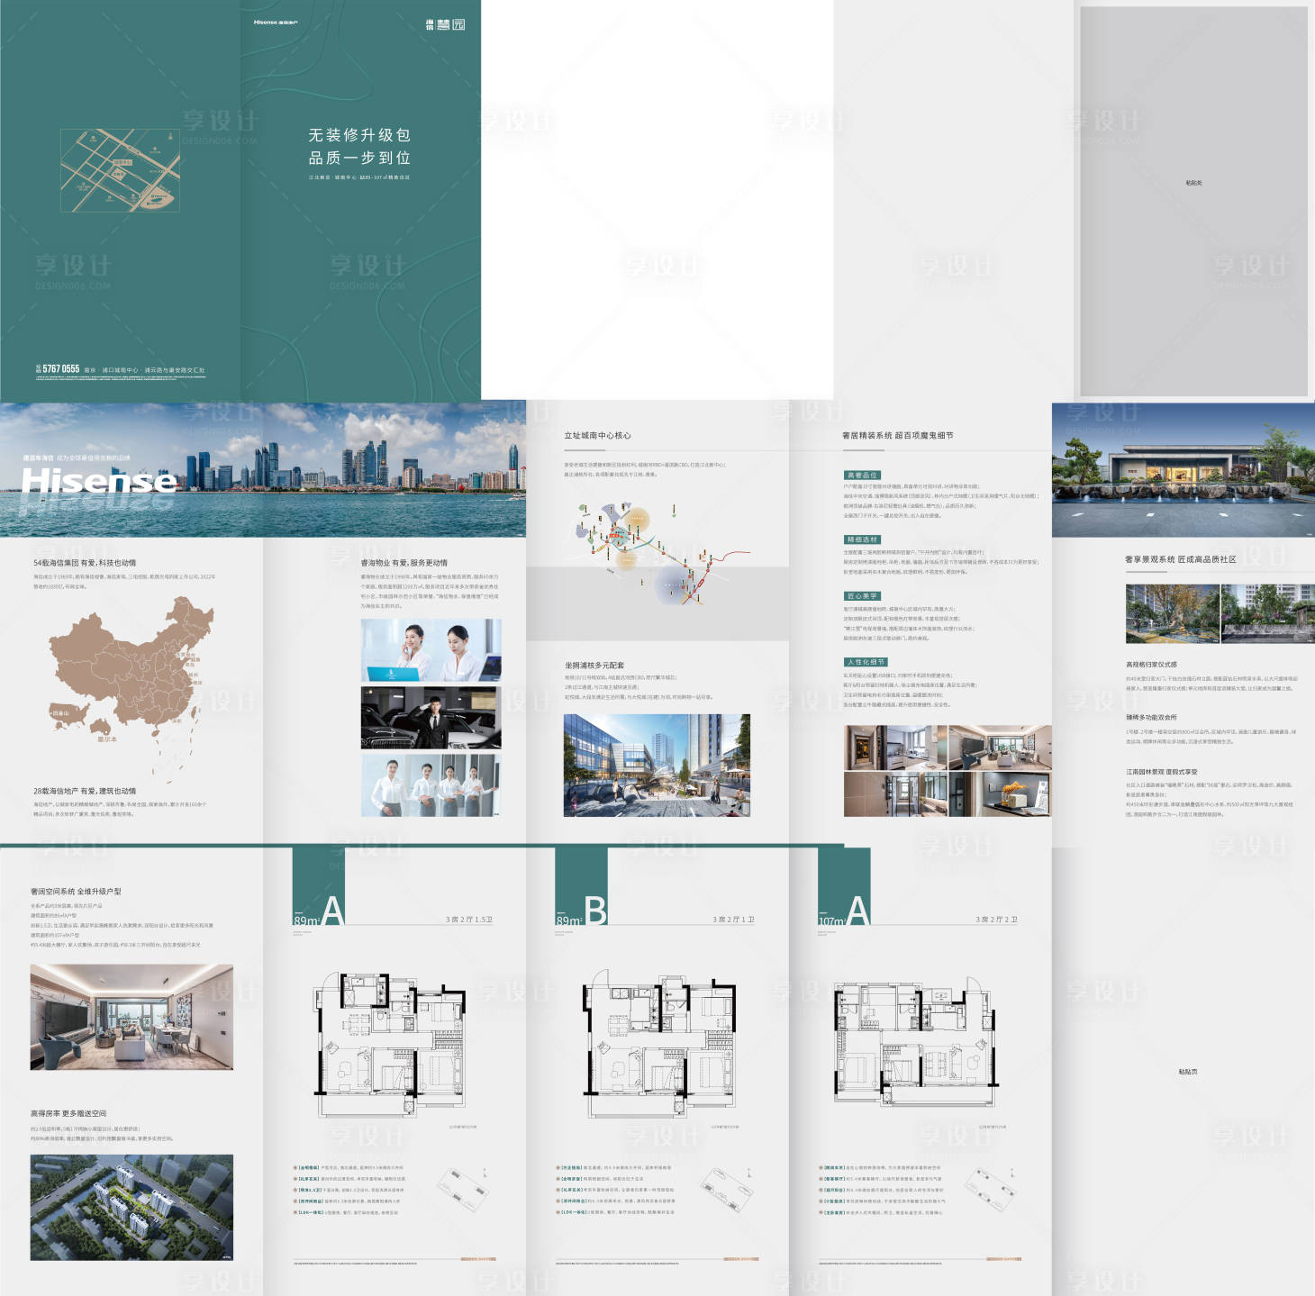Select the cover title 无装修升级包
The image size is (1315, 1296).
359,135
